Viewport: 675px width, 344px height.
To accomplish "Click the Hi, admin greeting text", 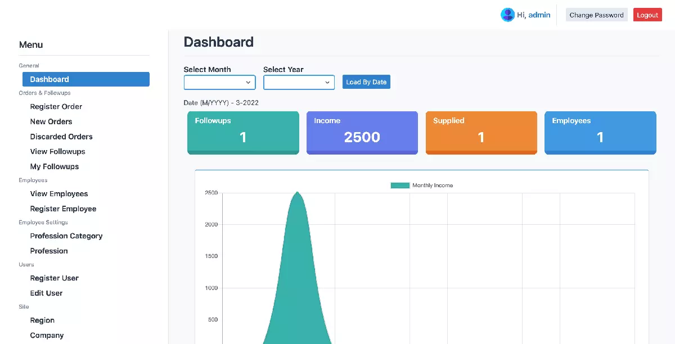I will [x=533, y=15].
